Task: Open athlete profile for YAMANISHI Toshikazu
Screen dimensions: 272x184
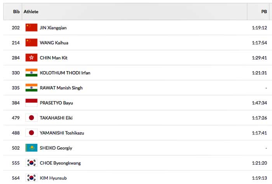Action: pos(62,133)
